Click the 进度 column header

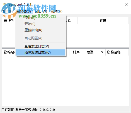click(x=103, y=21)
